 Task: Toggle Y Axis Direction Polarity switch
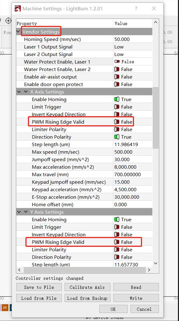point(117,257)
